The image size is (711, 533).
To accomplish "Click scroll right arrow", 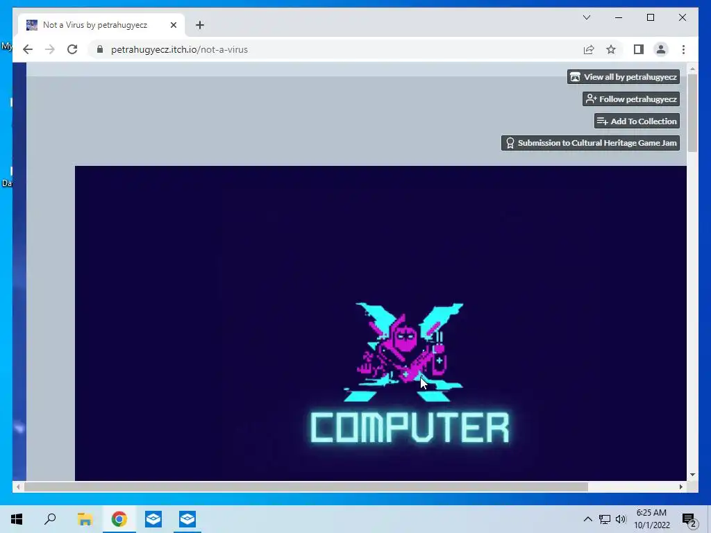I will [x=680, y=487].
